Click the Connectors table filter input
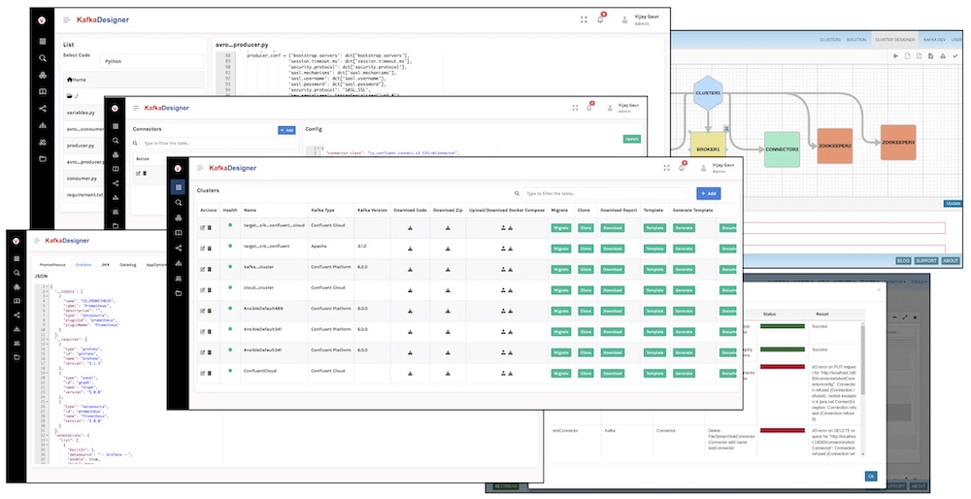This screenshot has width=971, height=499. click(x=218, y=143)
